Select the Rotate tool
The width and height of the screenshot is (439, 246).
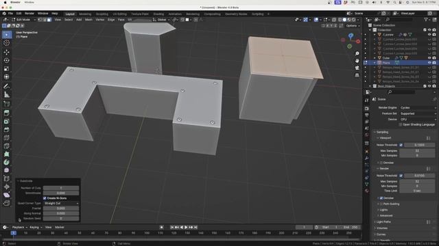6,60
